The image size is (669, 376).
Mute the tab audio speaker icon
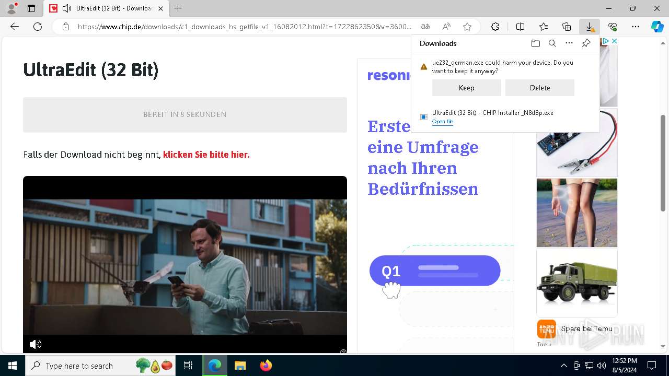coord(66,8)
